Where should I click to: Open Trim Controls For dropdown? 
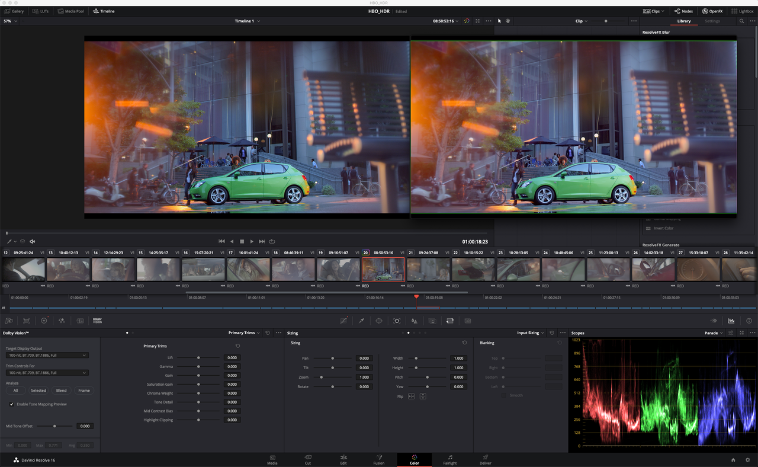coord(47,373)
